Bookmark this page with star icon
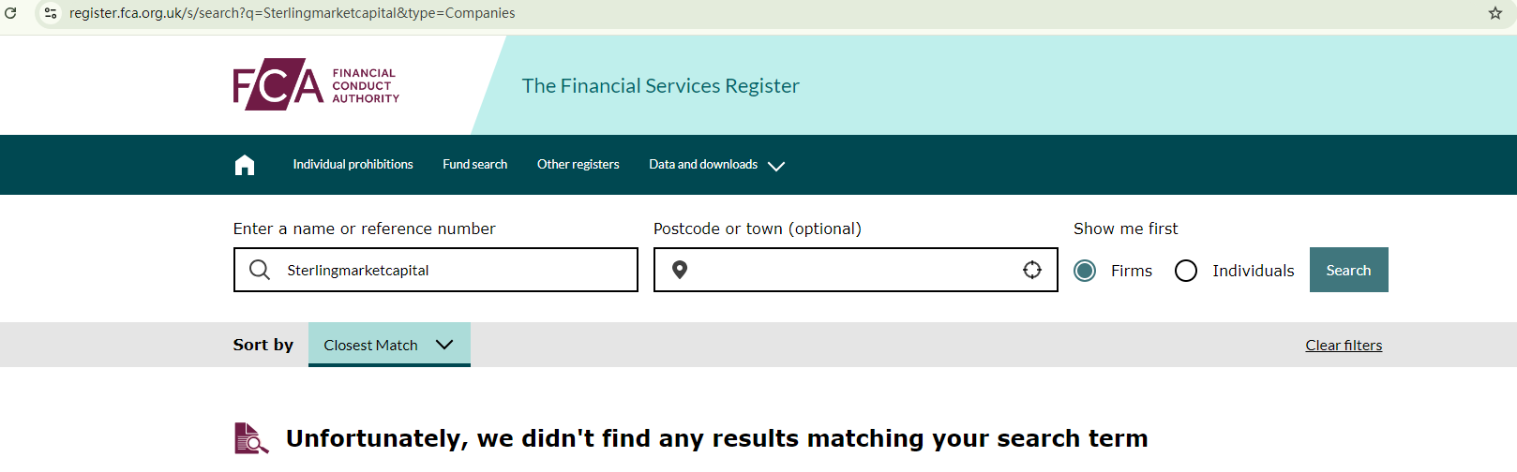 1495,13
